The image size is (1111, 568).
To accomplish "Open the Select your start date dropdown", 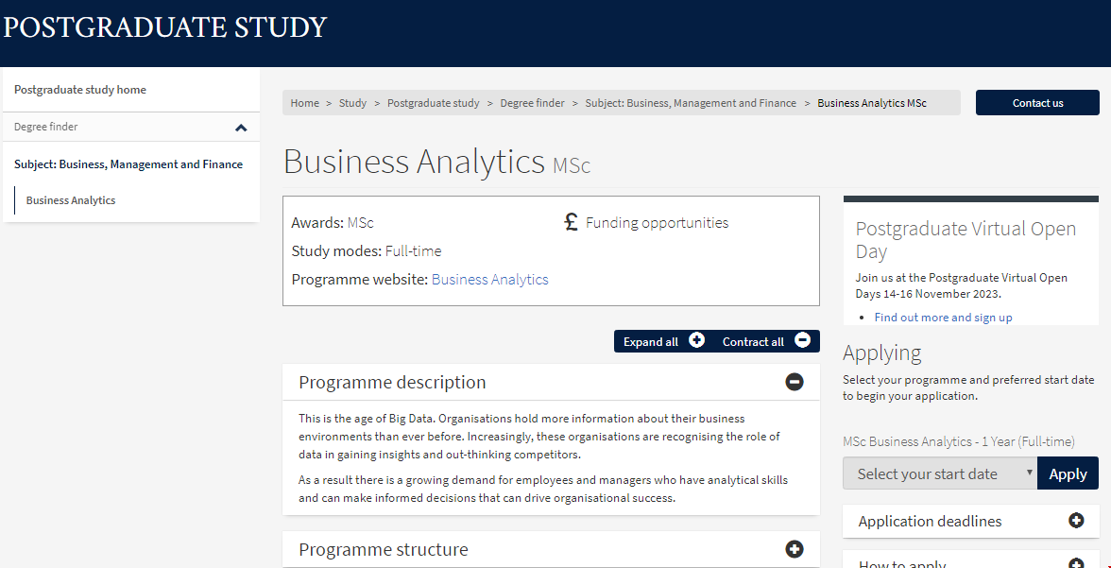I will click(939, 473).
